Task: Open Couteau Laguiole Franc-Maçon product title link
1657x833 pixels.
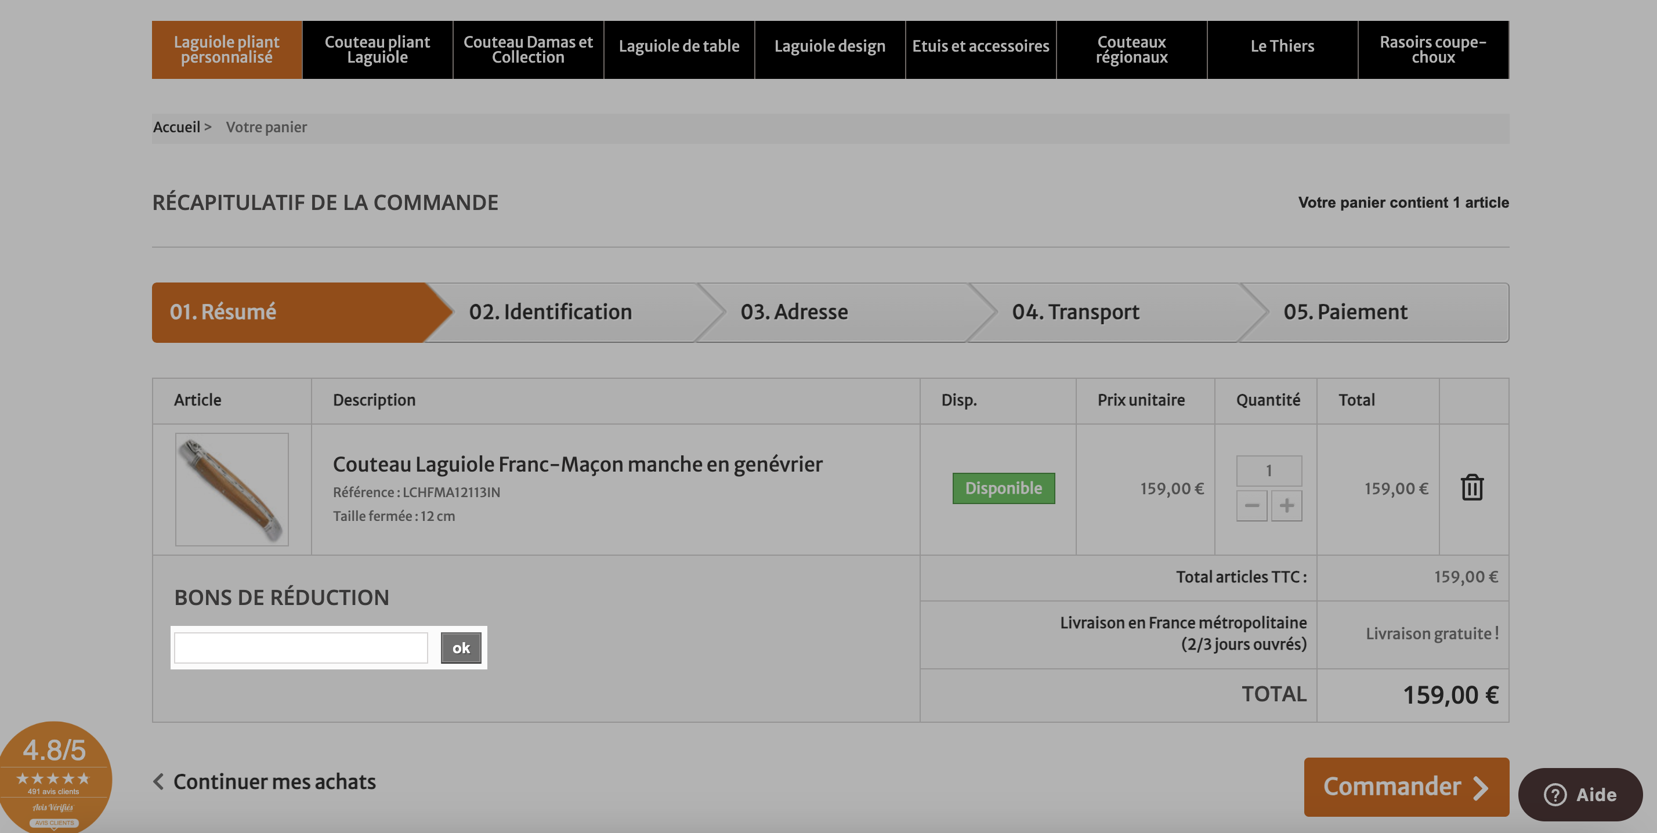Action: click(x=577, y=465)
